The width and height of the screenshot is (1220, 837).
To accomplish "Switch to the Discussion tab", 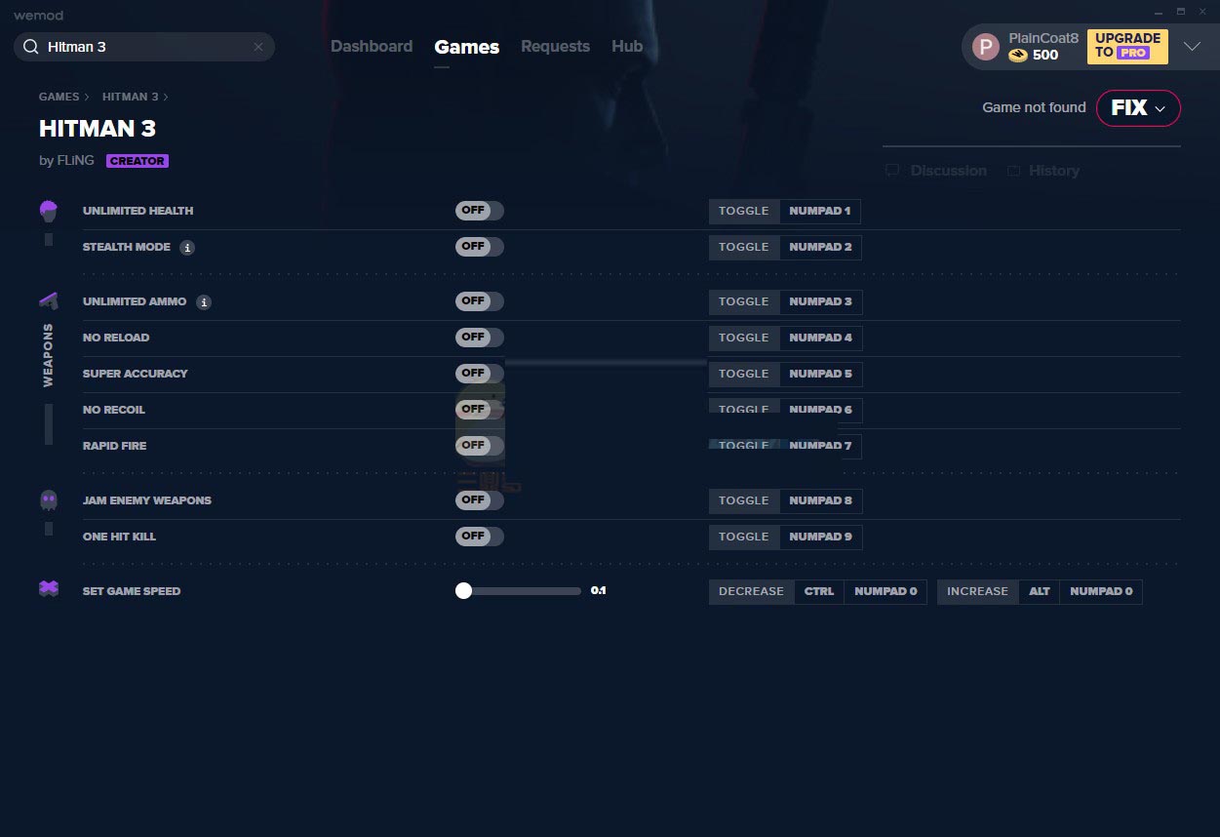I will point(948,171).
